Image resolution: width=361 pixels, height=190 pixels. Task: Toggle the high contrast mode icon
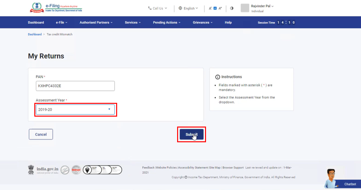[x=232, y=8]
